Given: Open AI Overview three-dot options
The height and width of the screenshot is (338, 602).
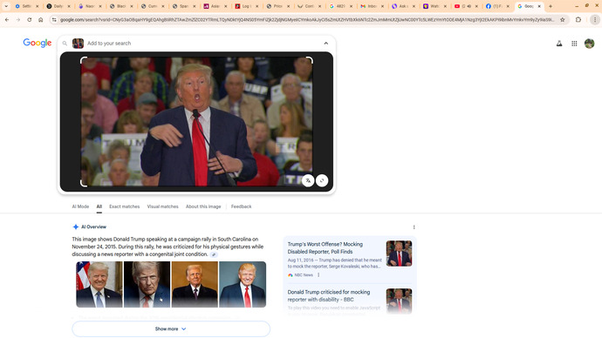Looking at the screenshot, I should 414,227.
